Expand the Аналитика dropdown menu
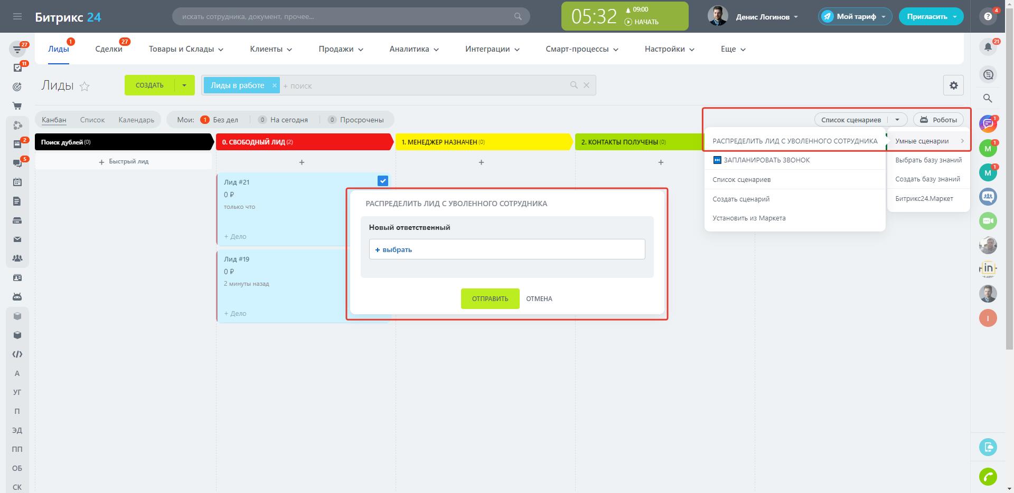This screenshot has height=493, width=1014. coord(414,49)
